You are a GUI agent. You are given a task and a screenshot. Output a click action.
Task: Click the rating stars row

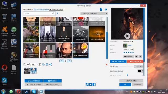(129, 52)
